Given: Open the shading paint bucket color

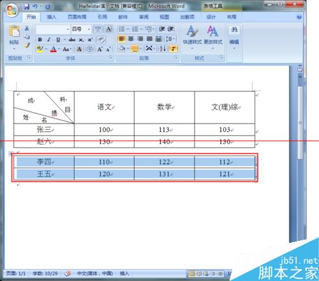Looking at the screenshot, I should click(122, 49).
